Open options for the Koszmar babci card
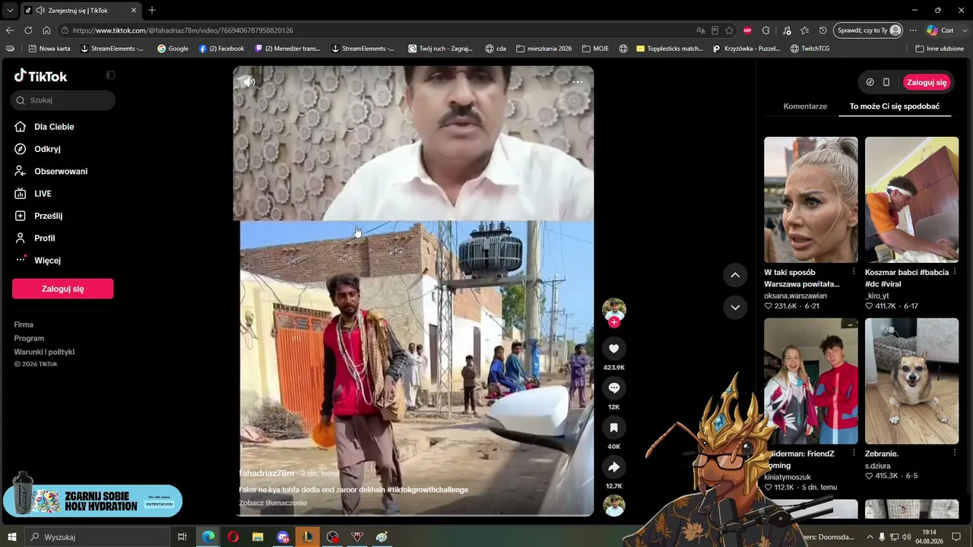The image size is (973, 547). [955, 272]
